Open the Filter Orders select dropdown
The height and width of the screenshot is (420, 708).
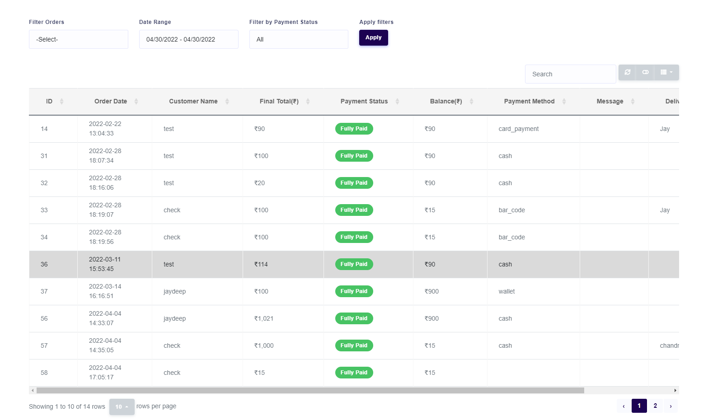(79, 39)
